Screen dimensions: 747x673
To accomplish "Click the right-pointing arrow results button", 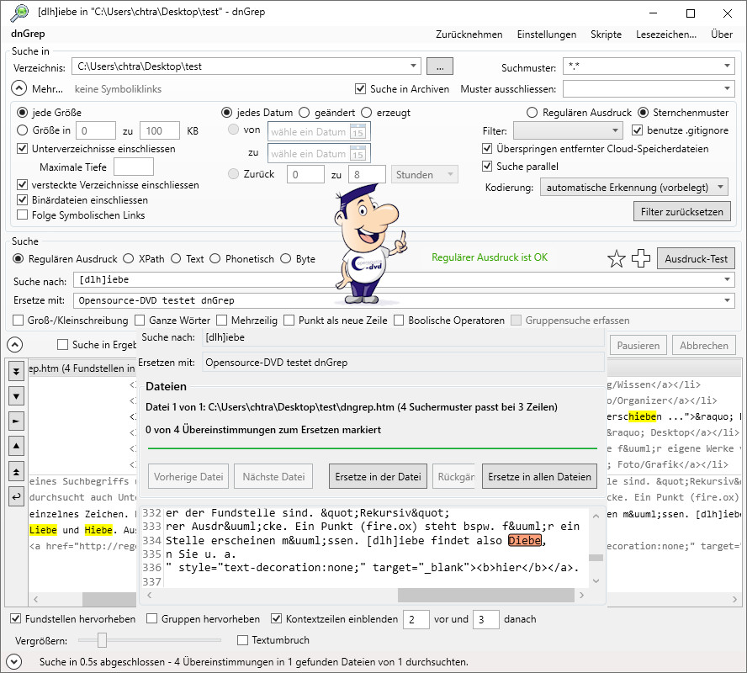I will click(16, 421).
